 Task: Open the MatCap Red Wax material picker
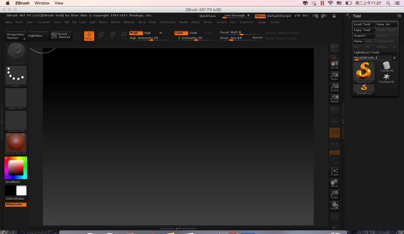16,144
